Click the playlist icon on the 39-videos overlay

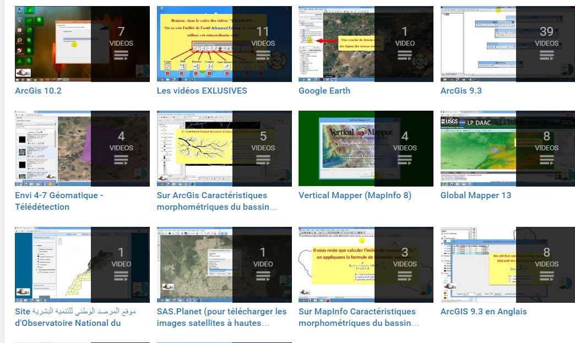point(546,56)
